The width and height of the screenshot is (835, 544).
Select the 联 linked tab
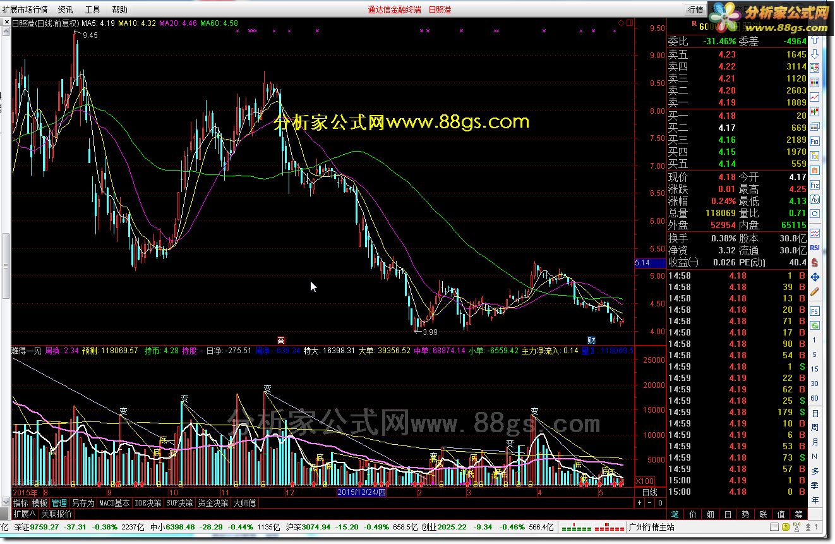pyautogui.click(x=764, y=514)
